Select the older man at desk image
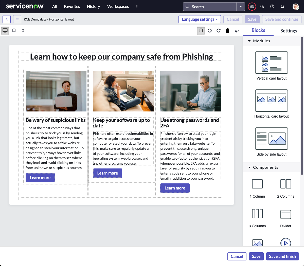 [191, 91]
